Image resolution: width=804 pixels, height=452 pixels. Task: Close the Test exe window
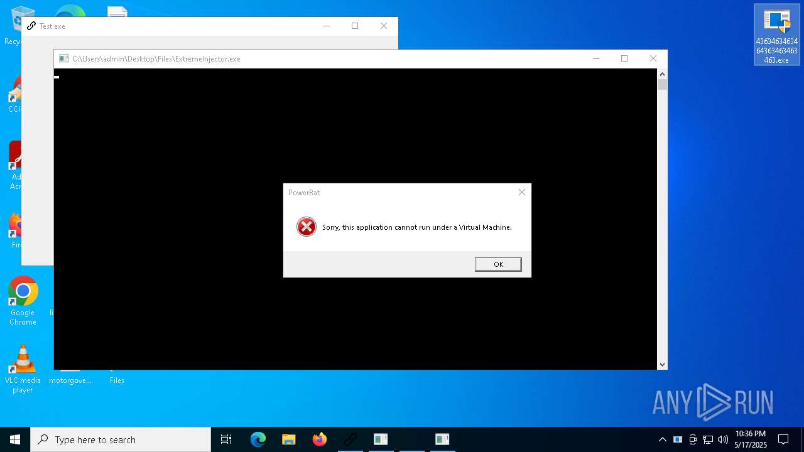384,26
